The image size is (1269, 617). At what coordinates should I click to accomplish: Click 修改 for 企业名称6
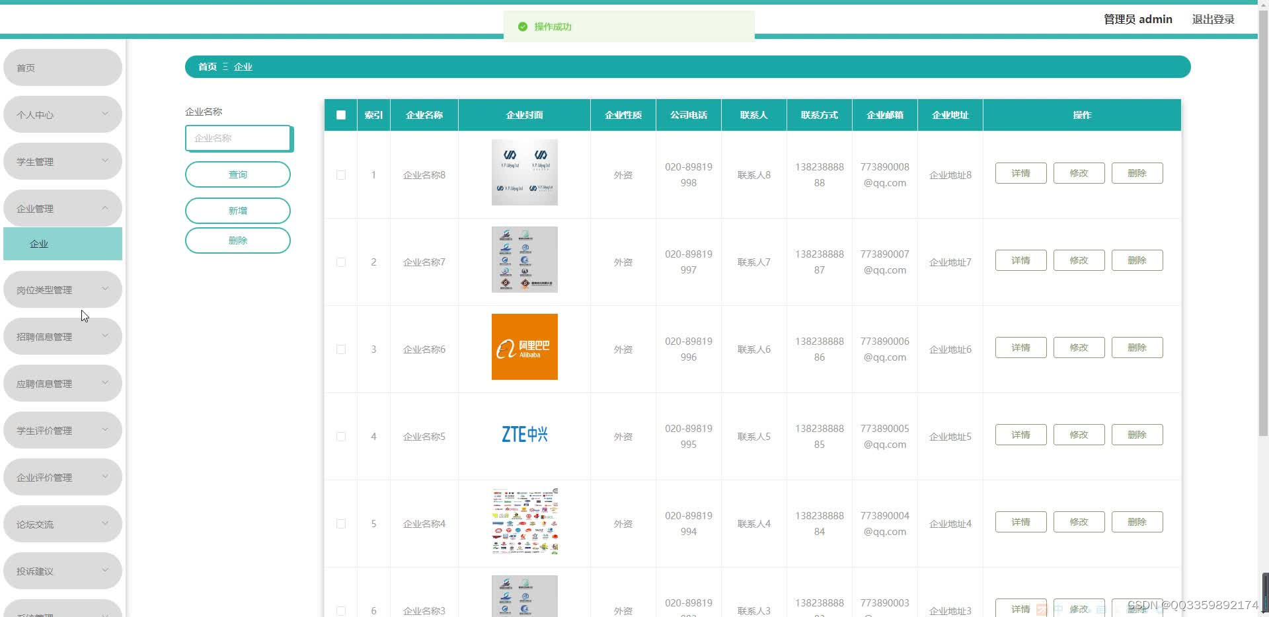point(1079,347)
